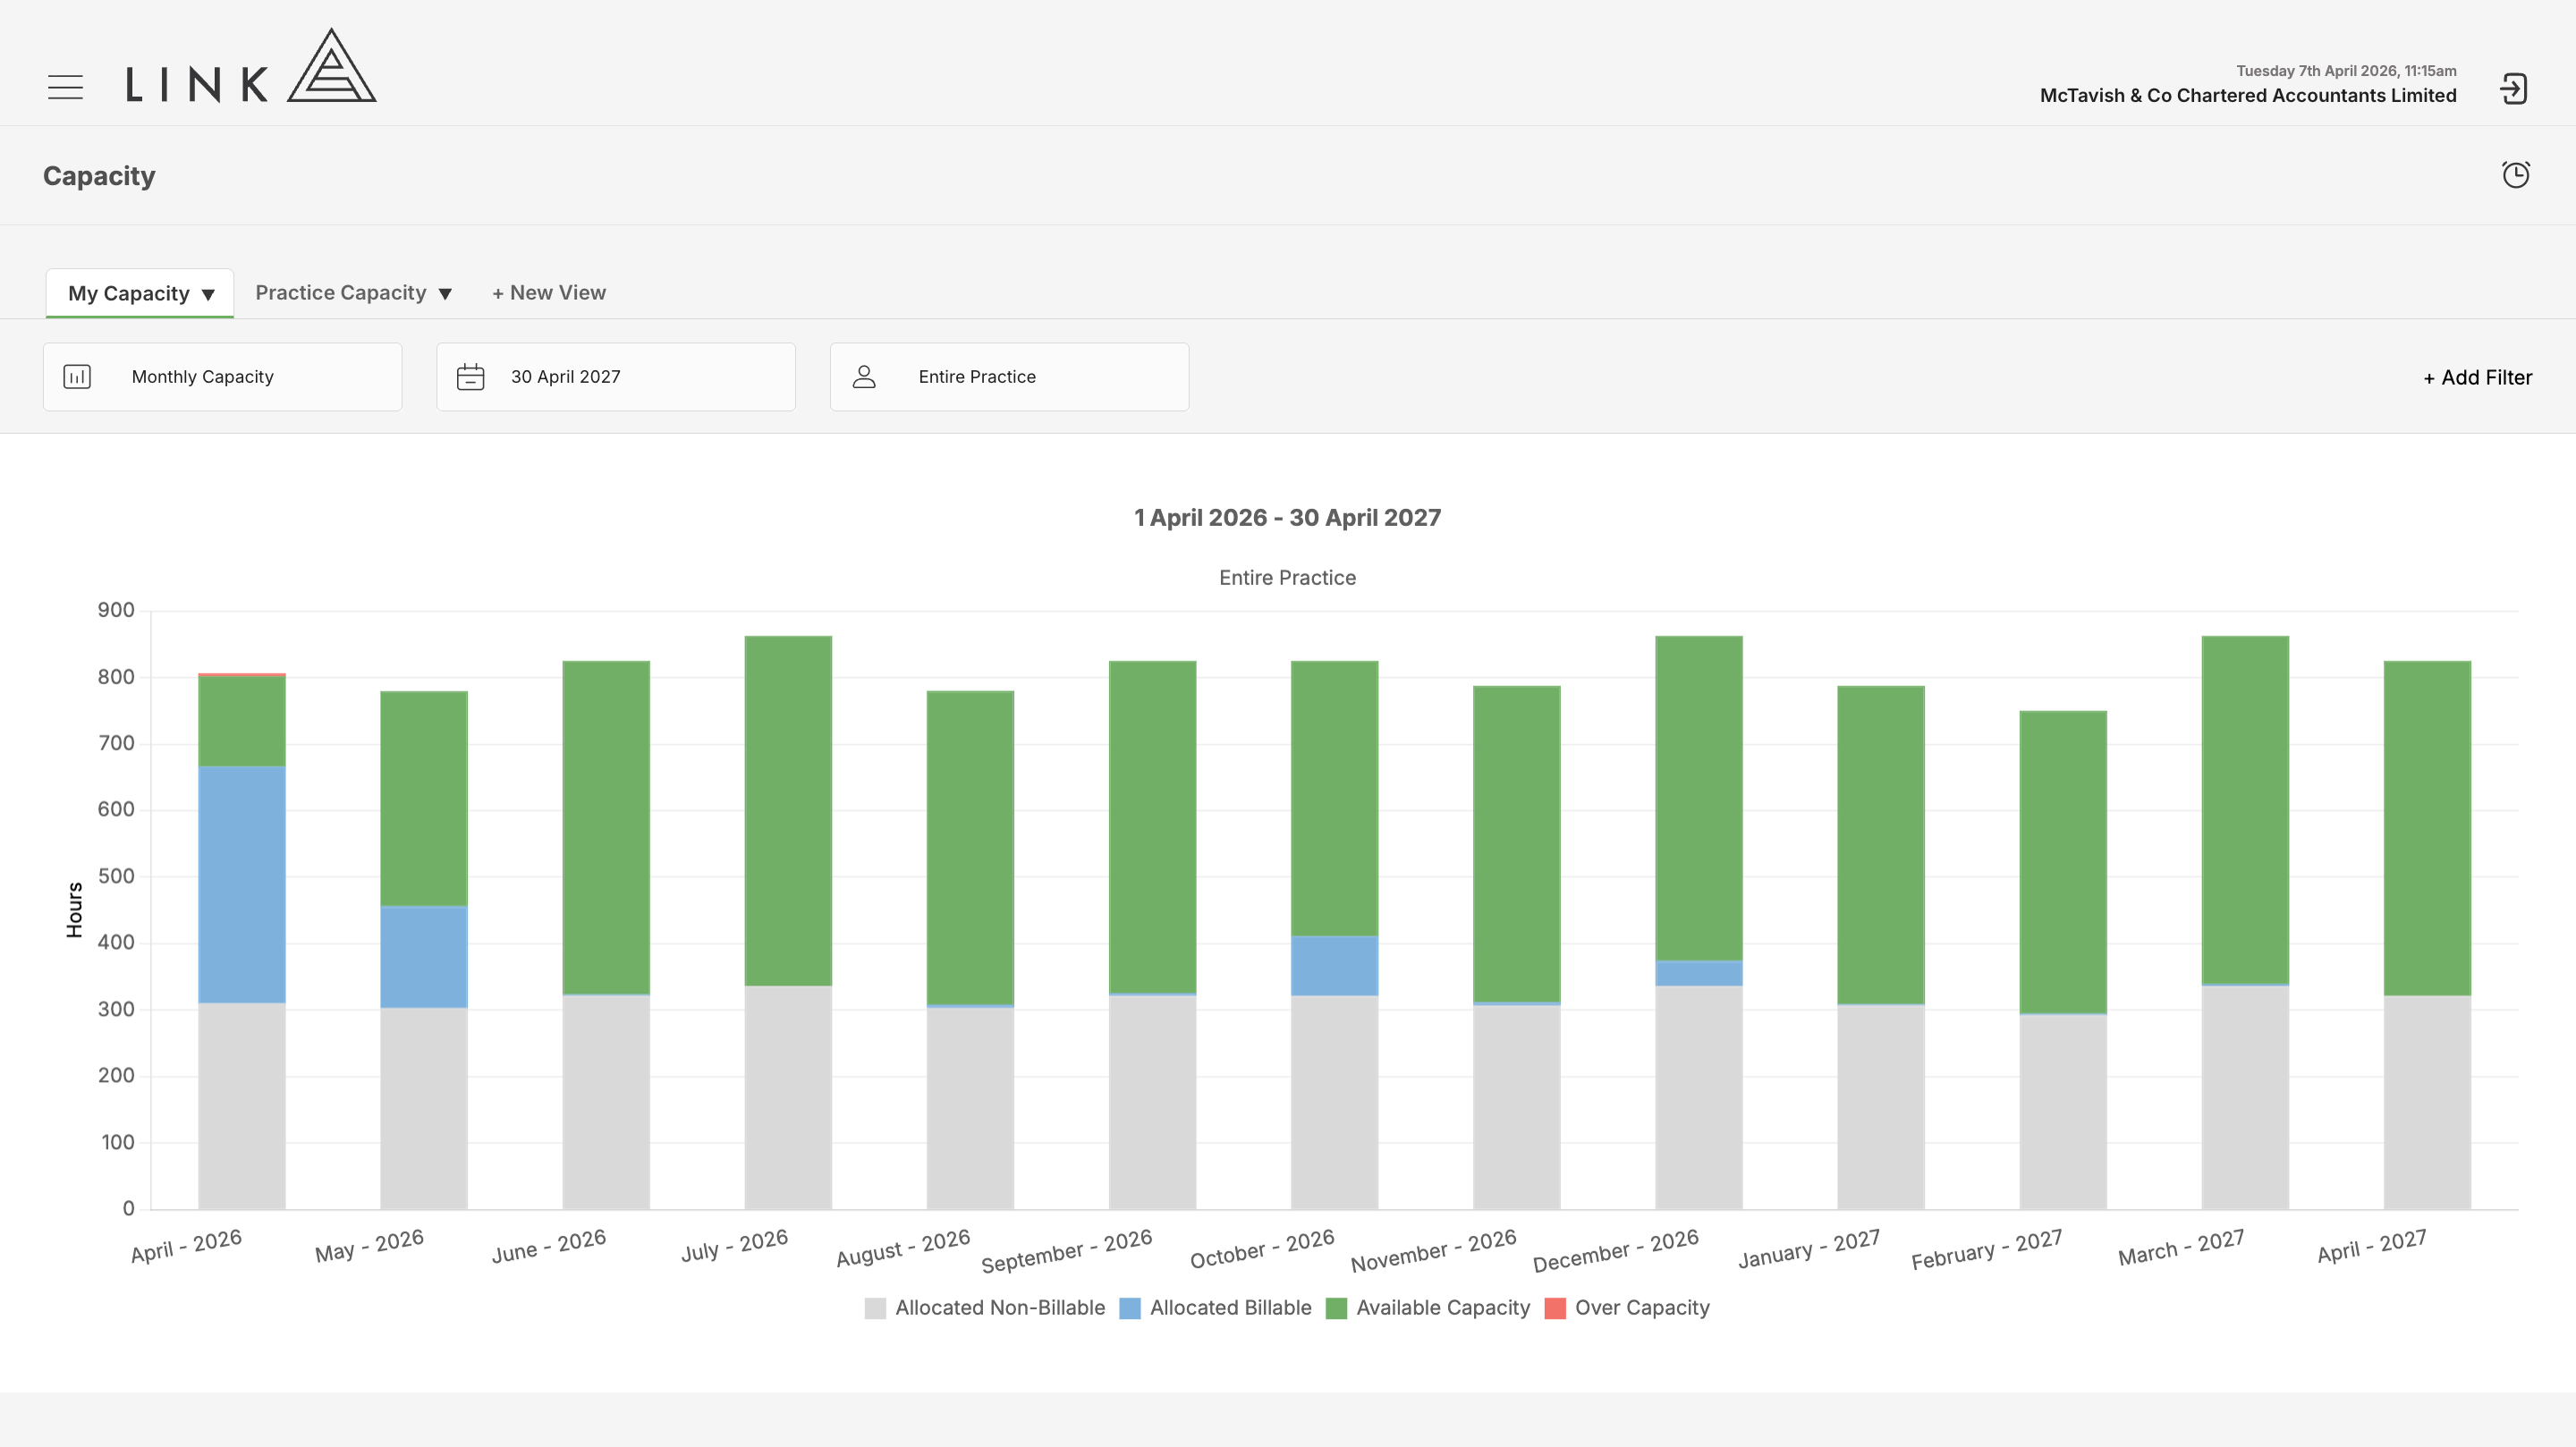The image size is (2576, 1447).
Task: Open the timer clock icon
Action: click(2515, 175)
